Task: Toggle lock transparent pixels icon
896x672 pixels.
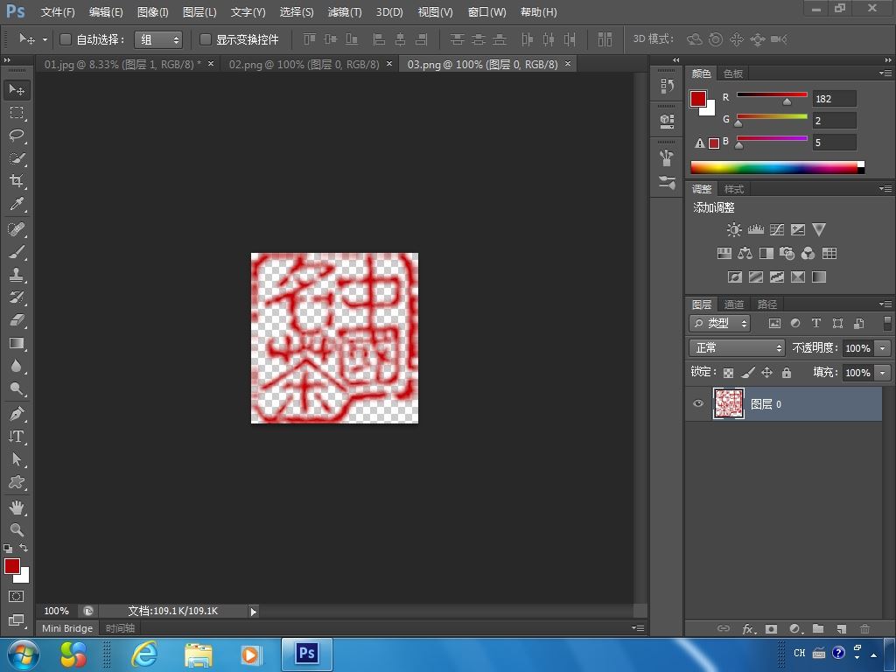Action: point(728,373)
